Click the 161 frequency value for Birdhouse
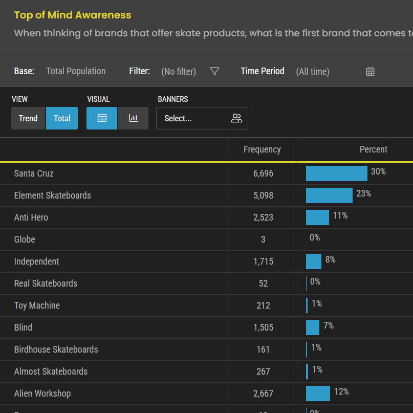 tap(263, 349)
